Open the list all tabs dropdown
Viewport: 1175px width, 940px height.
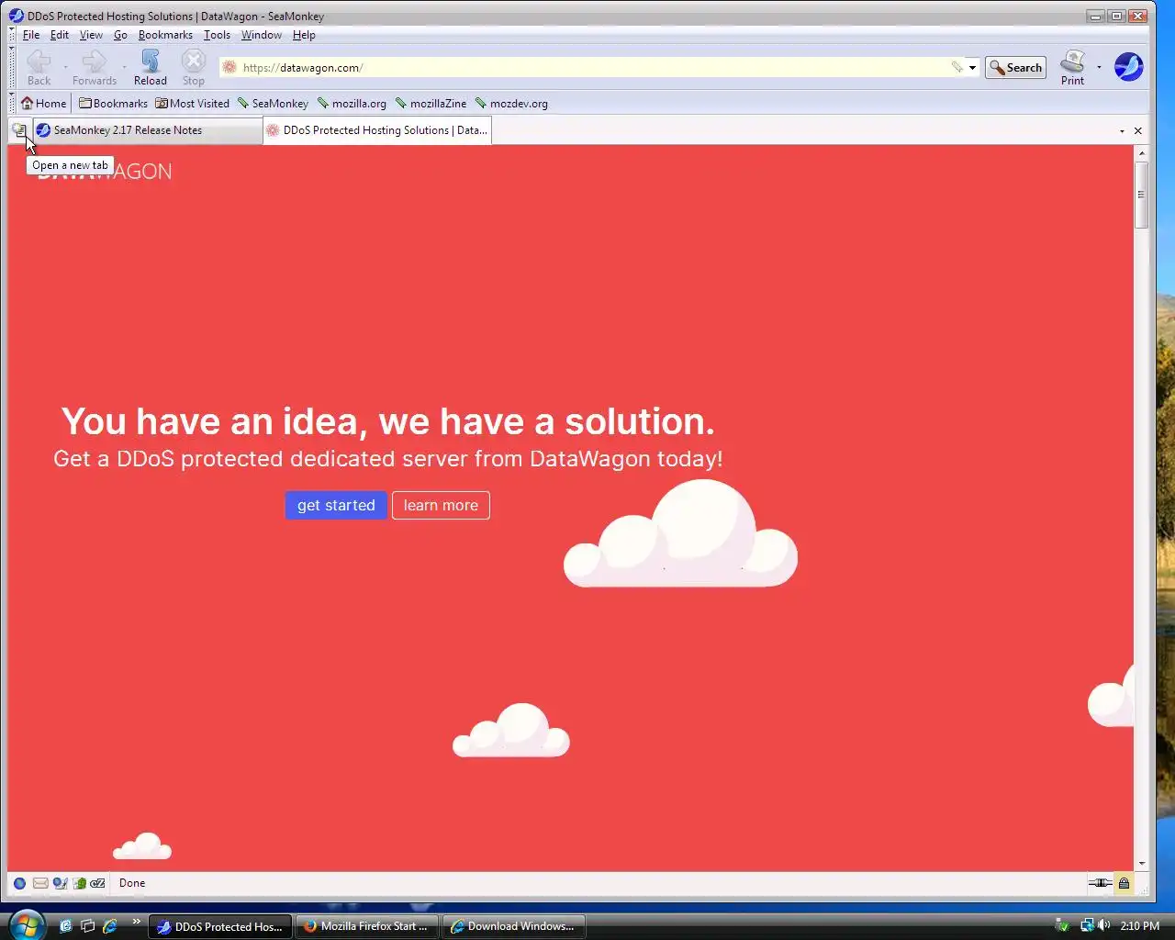coord(1122,131)
